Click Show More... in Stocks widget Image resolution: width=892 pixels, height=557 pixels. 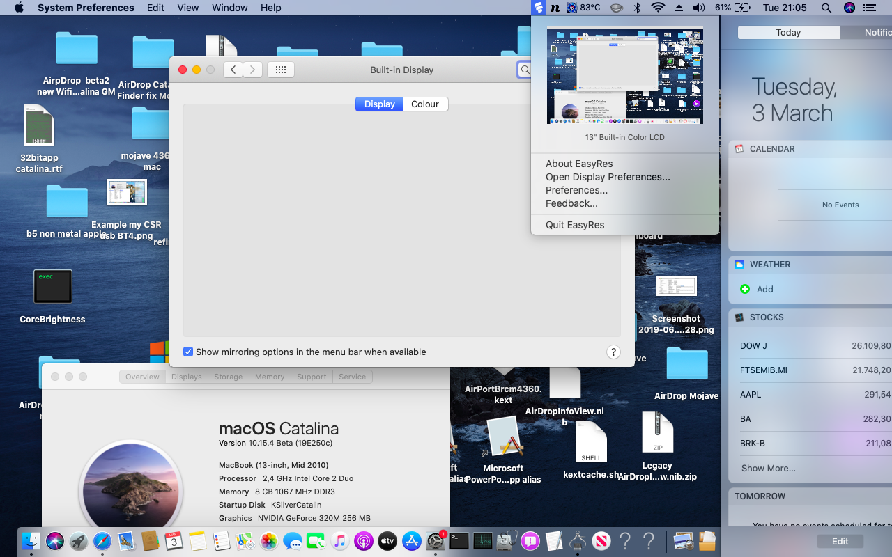768,468
